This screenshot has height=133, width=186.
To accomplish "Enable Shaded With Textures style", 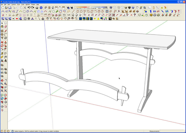I will 129,8.
